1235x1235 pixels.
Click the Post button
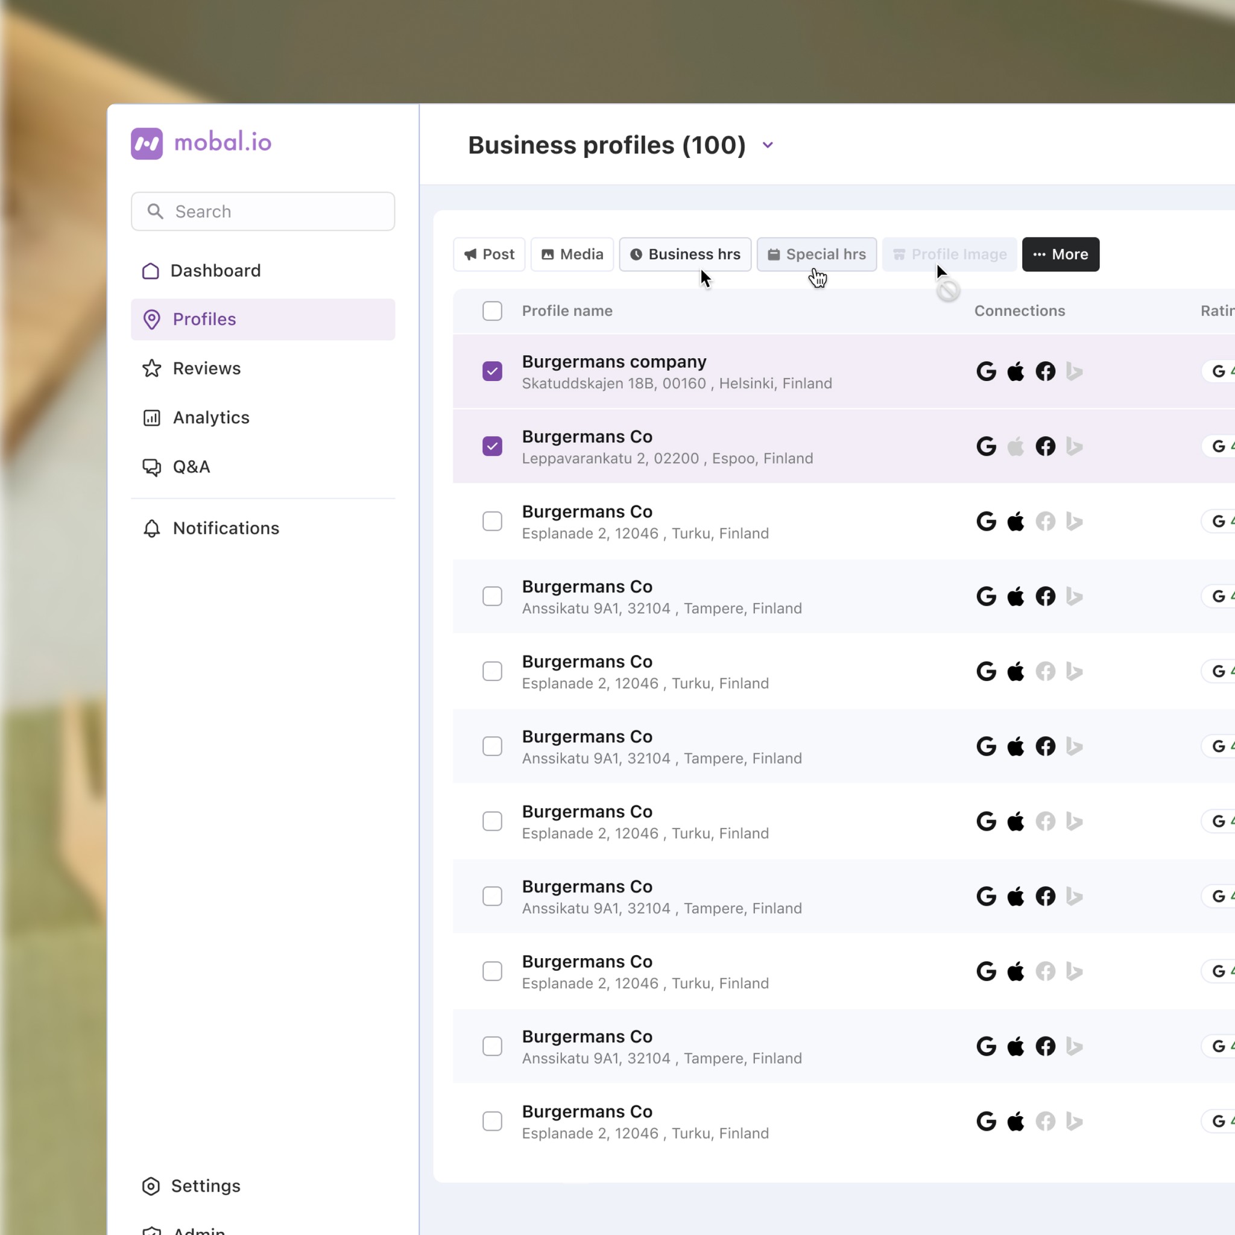tap(489, 254)
